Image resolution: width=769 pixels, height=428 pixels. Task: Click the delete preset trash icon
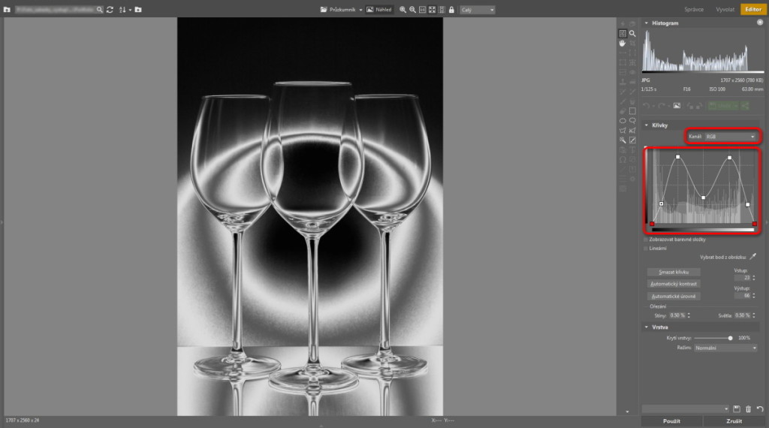tap(749, 409)
